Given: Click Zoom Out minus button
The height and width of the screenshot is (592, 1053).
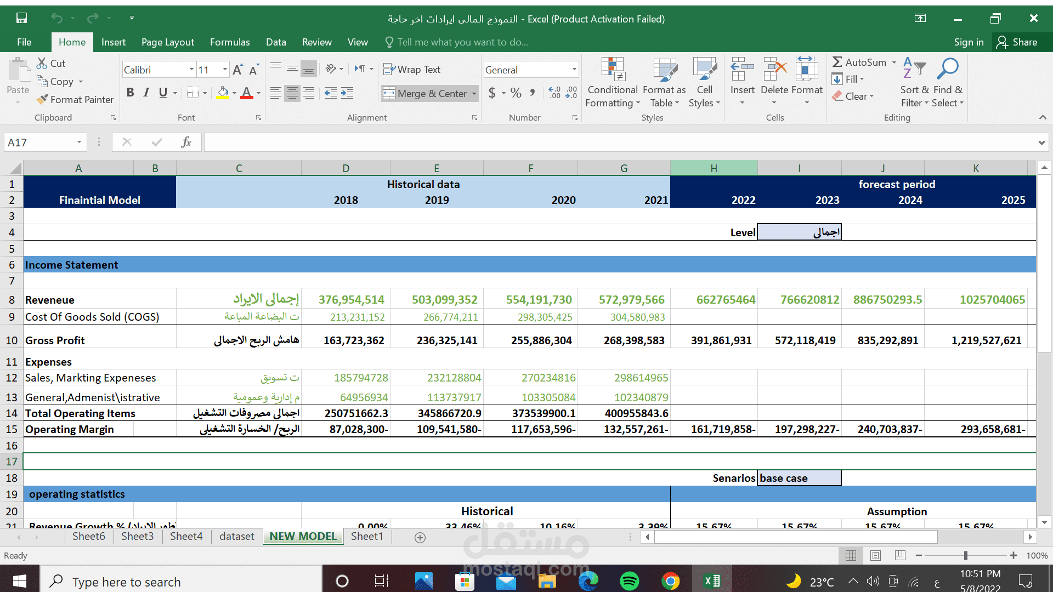Looking at the screenshot, I should [x=919, y=555].
